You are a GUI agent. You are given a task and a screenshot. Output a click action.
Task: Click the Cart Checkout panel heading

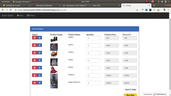84,29
